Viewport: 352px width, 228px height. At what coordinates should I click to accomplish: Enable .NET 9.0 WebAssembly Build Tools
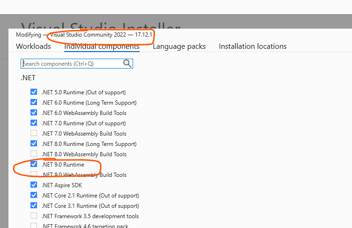coord(34,175)
